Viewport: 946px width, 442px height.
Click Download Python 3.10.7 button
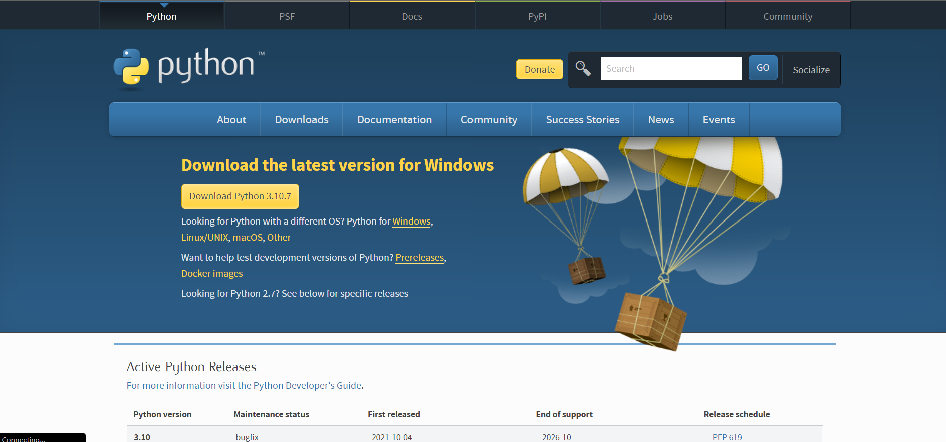(x=240, y=196)
